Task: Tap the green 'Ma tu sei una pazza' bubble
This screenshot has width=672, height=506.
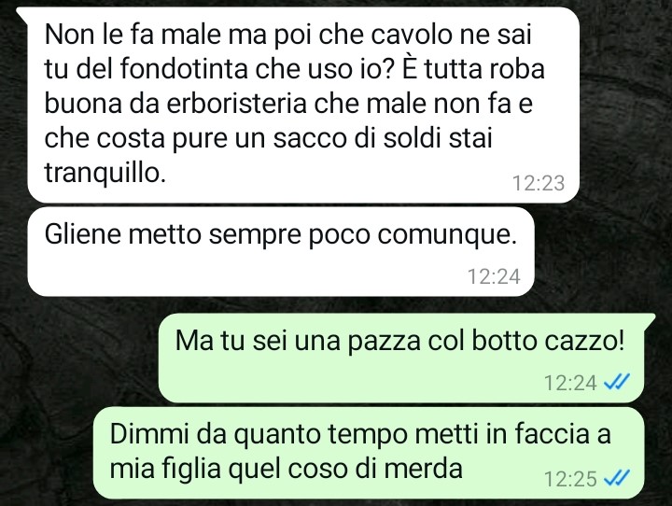Action: (x=401, y=358)
